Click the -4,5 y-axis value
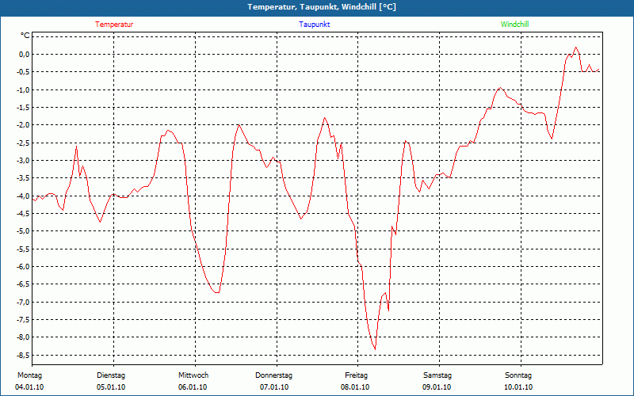Screen dimensions: 634x396 [x=23, y=214]
